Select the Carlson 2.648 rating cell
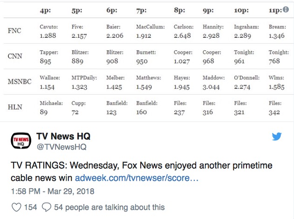Image resolution: width=294 pixels, height=219 pixels. pos(184,31)
